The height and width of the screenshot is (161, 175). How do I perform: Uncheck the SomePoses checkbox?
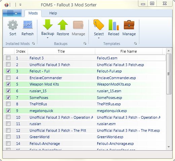click(x=8, y=97)
